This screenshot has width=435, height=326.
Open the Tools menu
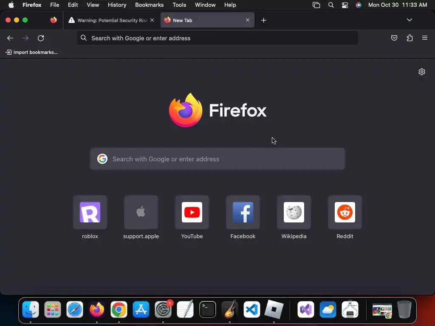click(x=179, y=5)
